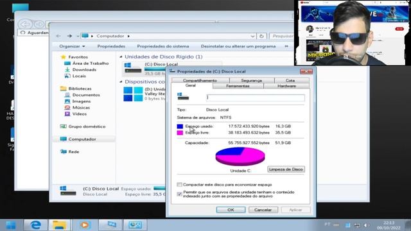Image resolution: width=411 pixels, height=231 pixels.
Task: Expand the Computador breadcrumb arrow
Action: 128,36
